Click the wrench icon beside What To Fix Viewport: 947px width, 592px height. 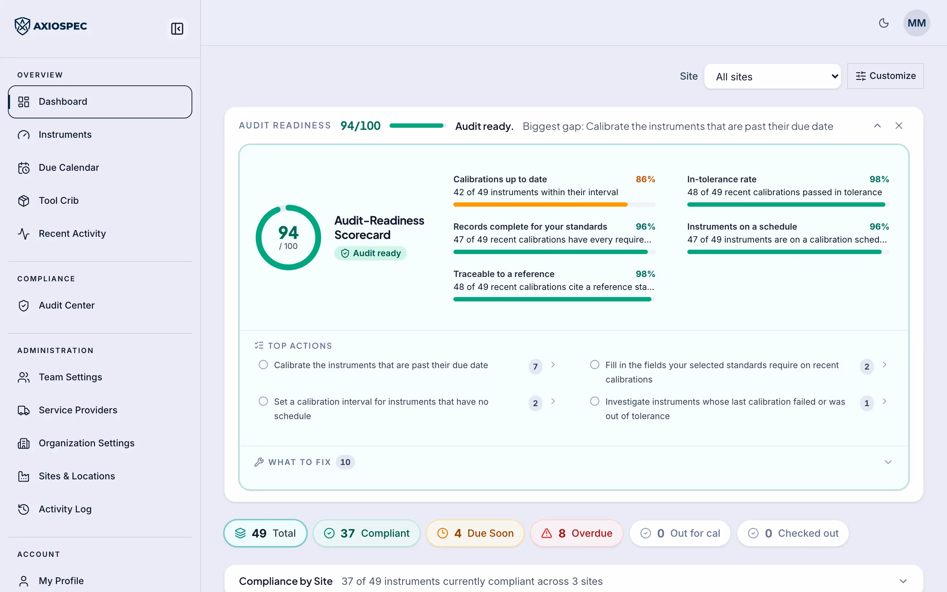tap(259, 462)
